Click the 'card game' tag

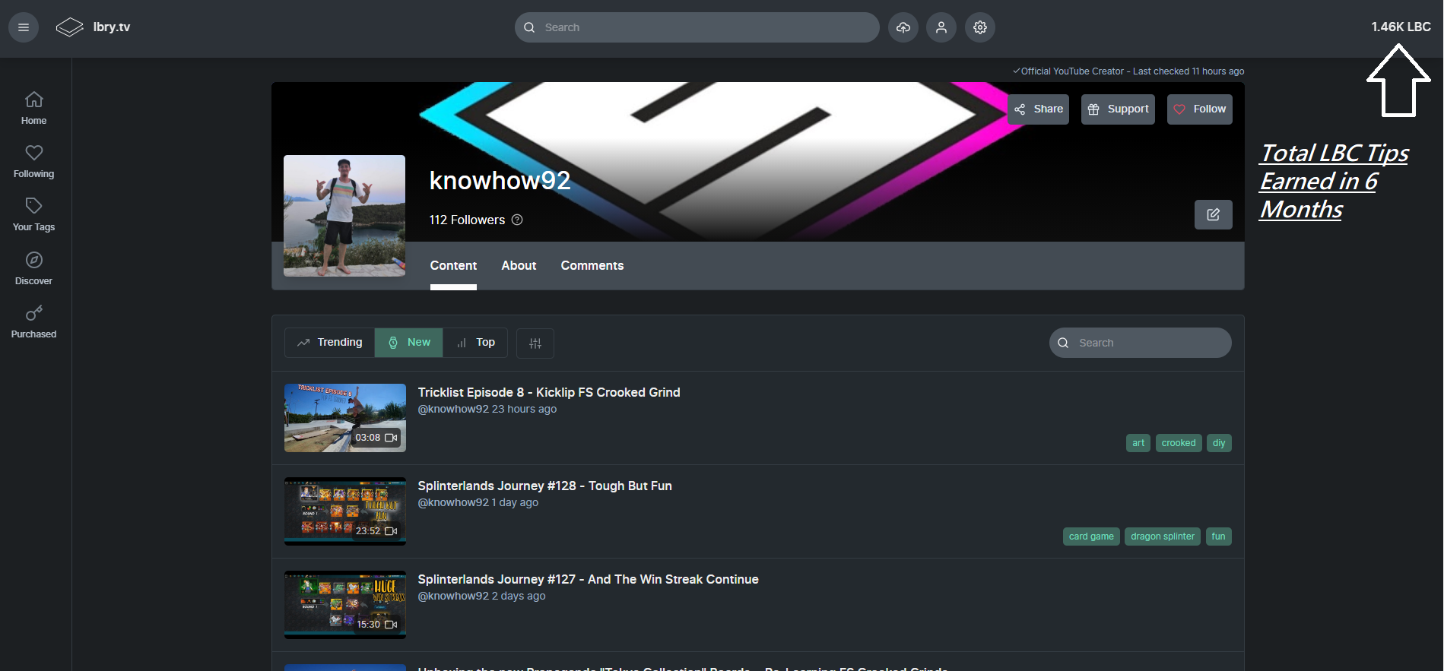[1091, 536]
